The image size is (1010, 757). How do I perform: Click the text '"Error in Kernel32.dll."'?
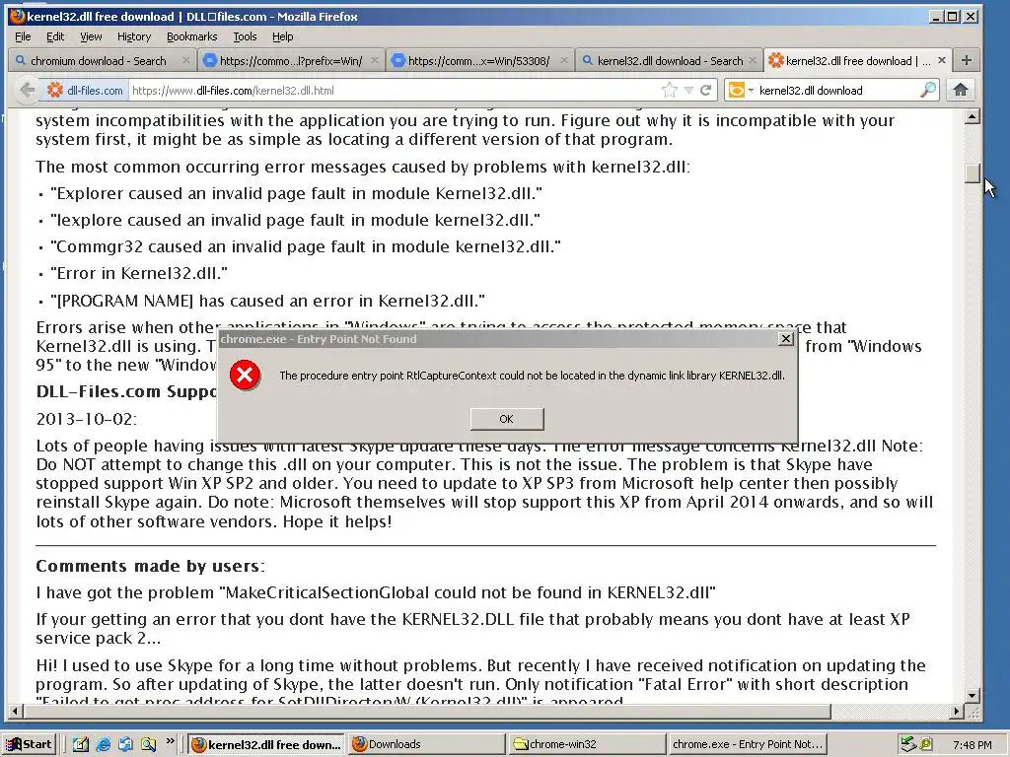tap(139, 274)
